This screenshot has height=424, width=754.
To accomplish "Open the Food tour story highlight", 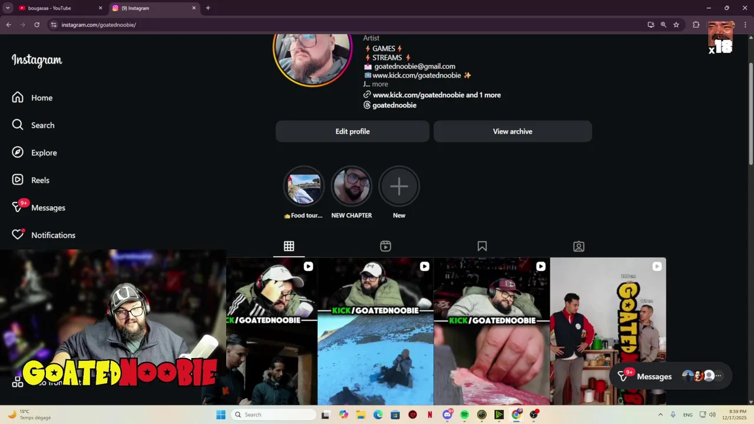I will pos(303,187).
